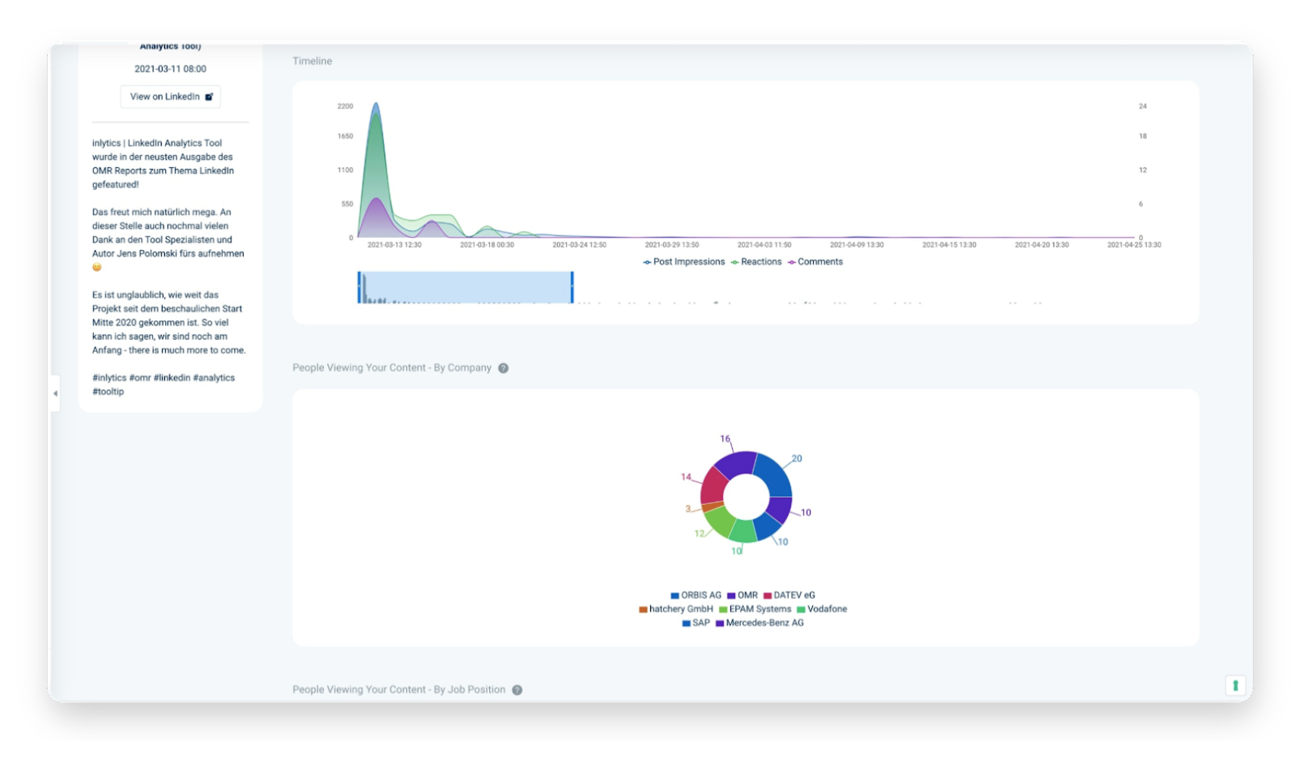Toggle the Post Impressions series in legend
The image size is (1311, 763).
point(684,262)
